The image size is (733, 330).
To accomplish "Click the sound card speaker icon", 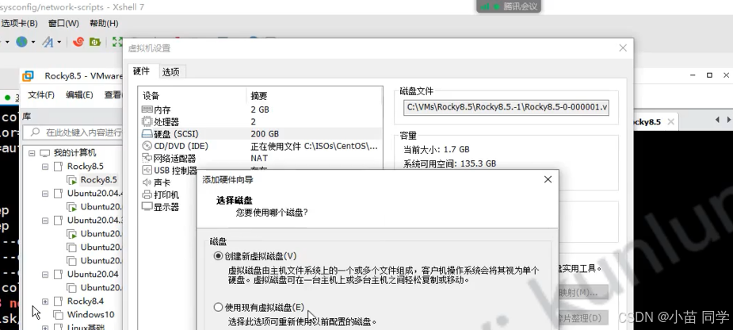I will click(147, 182).
